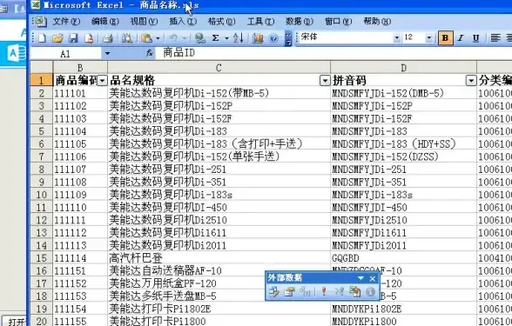Select the cell MNDDYKPi1802E

(x=404, y=309)
